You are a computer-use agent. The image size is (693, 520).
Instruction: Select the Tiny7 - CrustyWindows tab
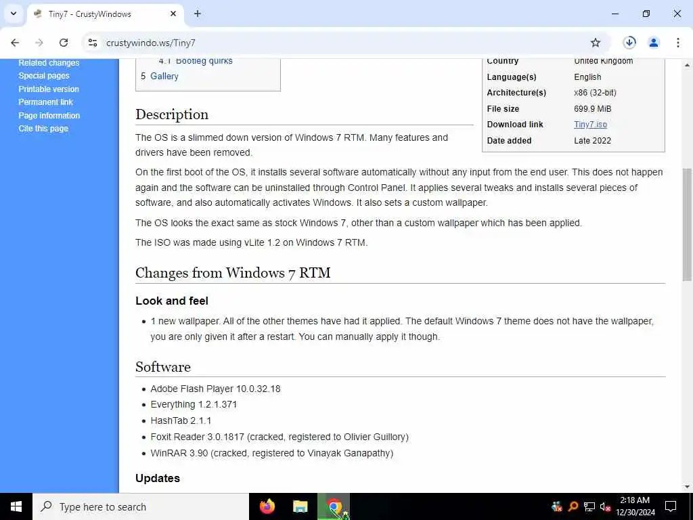[105, 14]
